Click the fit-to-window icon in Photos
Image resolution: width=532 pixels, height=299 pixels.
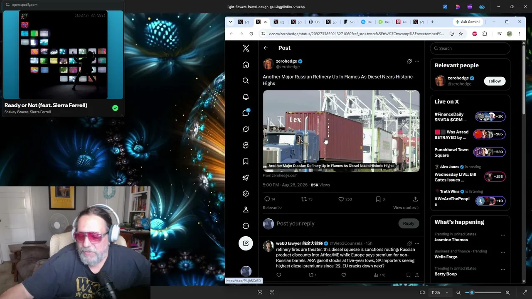point(422,292)
